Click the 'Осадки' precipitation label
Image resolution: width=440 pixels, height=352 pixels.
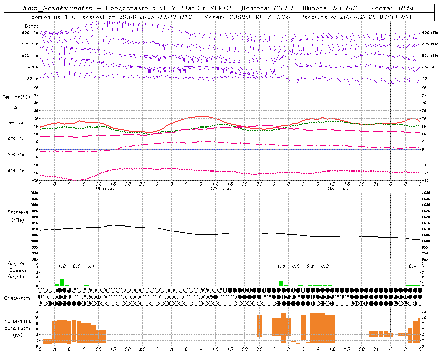pos(18,270)
